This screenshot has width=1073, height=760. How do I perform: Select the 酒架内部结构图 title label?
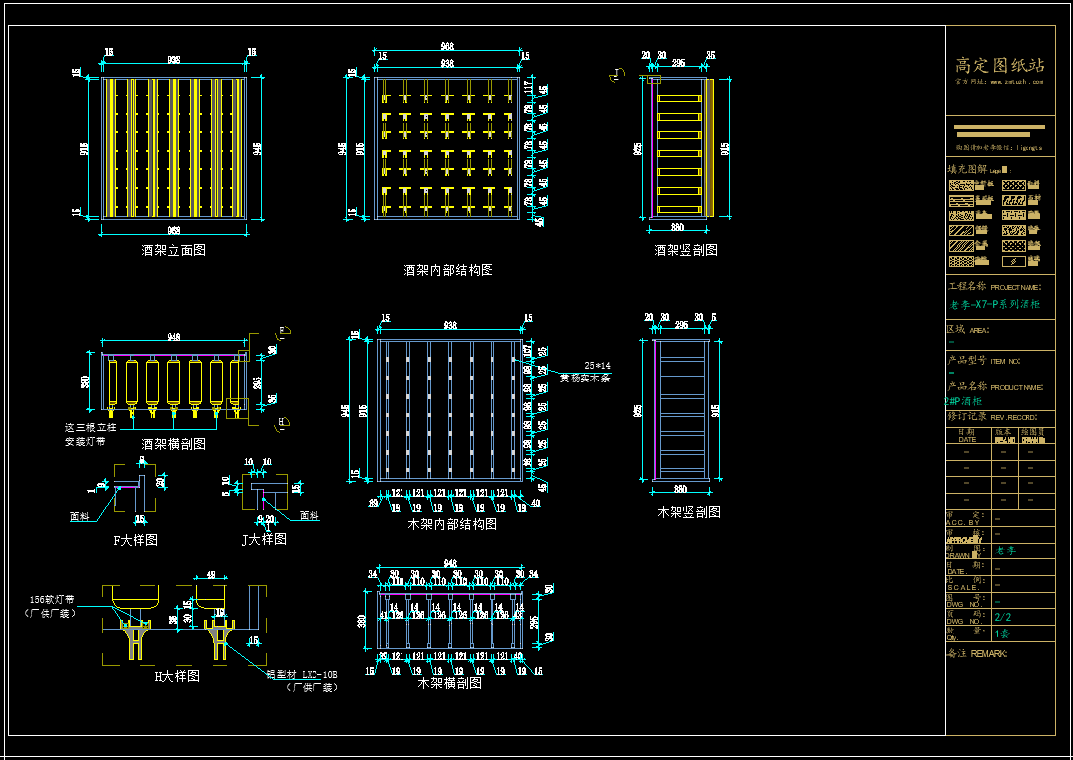point(448,270)
